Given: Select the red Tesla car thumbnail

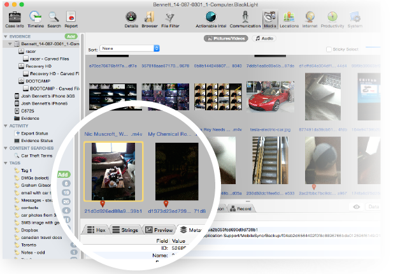Looking at the screenshot, I should tap(270, 97).
